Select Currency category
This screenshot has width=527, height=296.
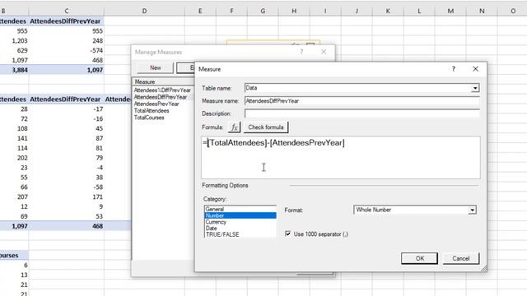click(240, 222)
